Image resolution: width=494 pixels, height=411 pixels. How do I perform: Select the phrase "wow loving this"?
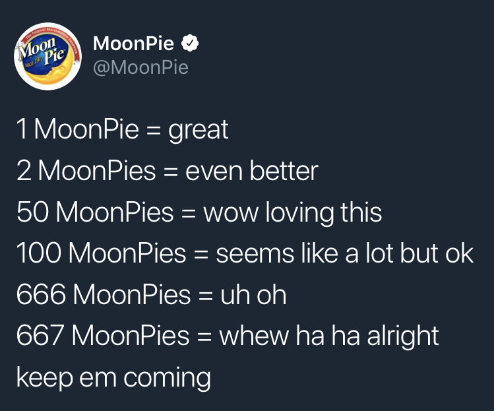point(293,212)
